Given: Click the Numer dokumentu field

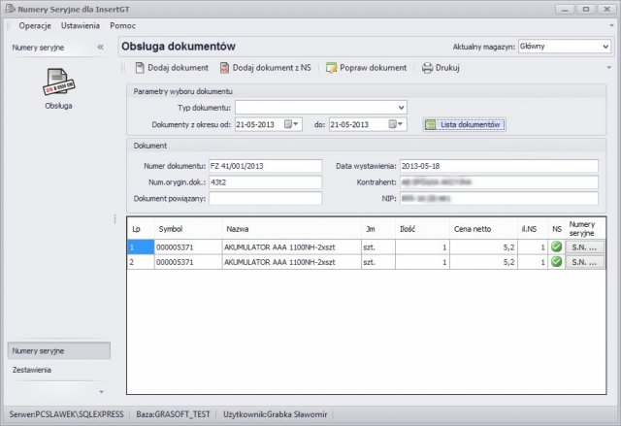Looking at the screenshot, I should click(265, 166).
